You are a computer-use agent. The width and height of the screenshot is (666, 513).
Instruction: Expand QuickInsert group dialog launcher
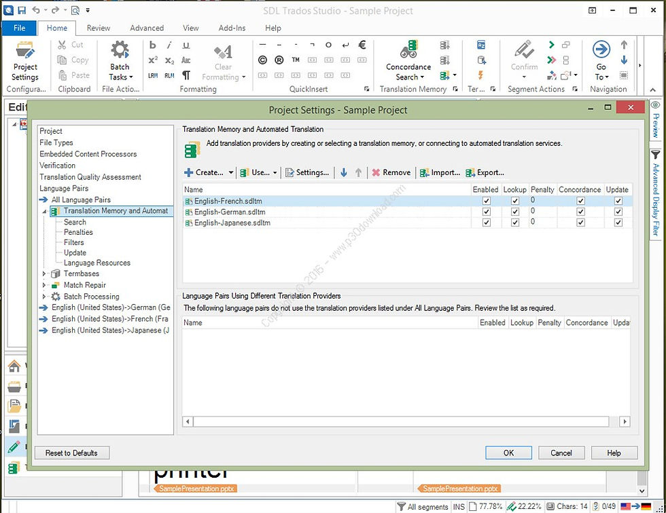(366, 89)
